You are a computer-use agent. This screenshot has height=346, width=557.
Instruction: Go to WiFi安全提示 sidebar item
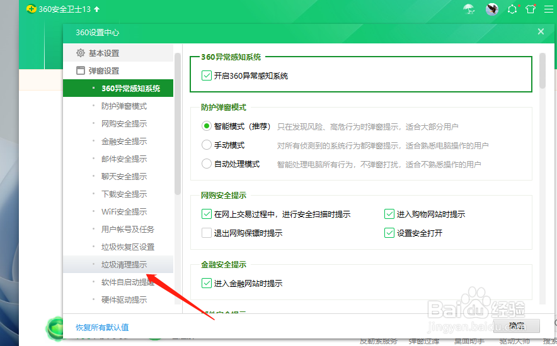118,211
